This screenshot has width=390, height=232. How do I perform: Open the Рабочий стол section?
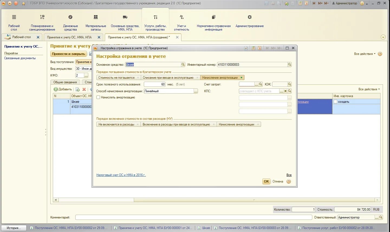coord(14,23)
